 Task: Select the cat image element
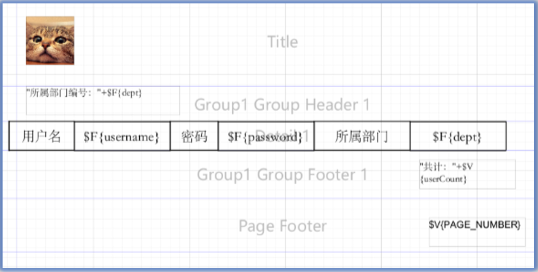(x=50, y=41)
